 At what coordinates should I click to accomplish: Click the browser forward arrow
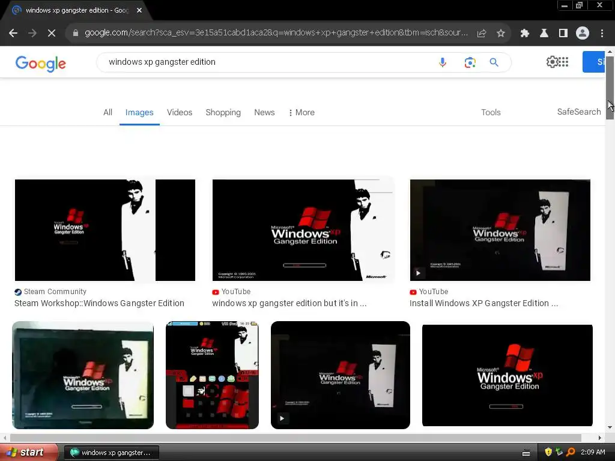(32, 34)
